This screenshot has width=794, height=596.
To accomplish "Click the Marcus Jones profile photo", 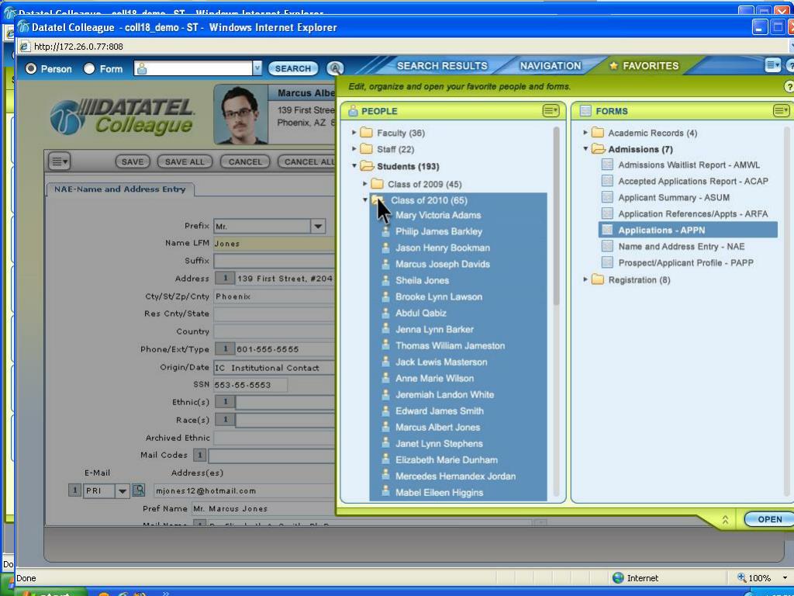I will (x=240, y=115).
